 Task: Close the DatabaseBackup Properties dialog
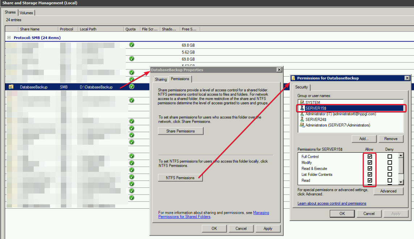(279, 69)
